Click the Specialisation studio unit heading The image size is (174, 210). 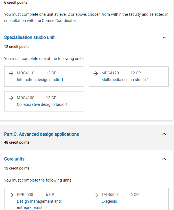29,37
